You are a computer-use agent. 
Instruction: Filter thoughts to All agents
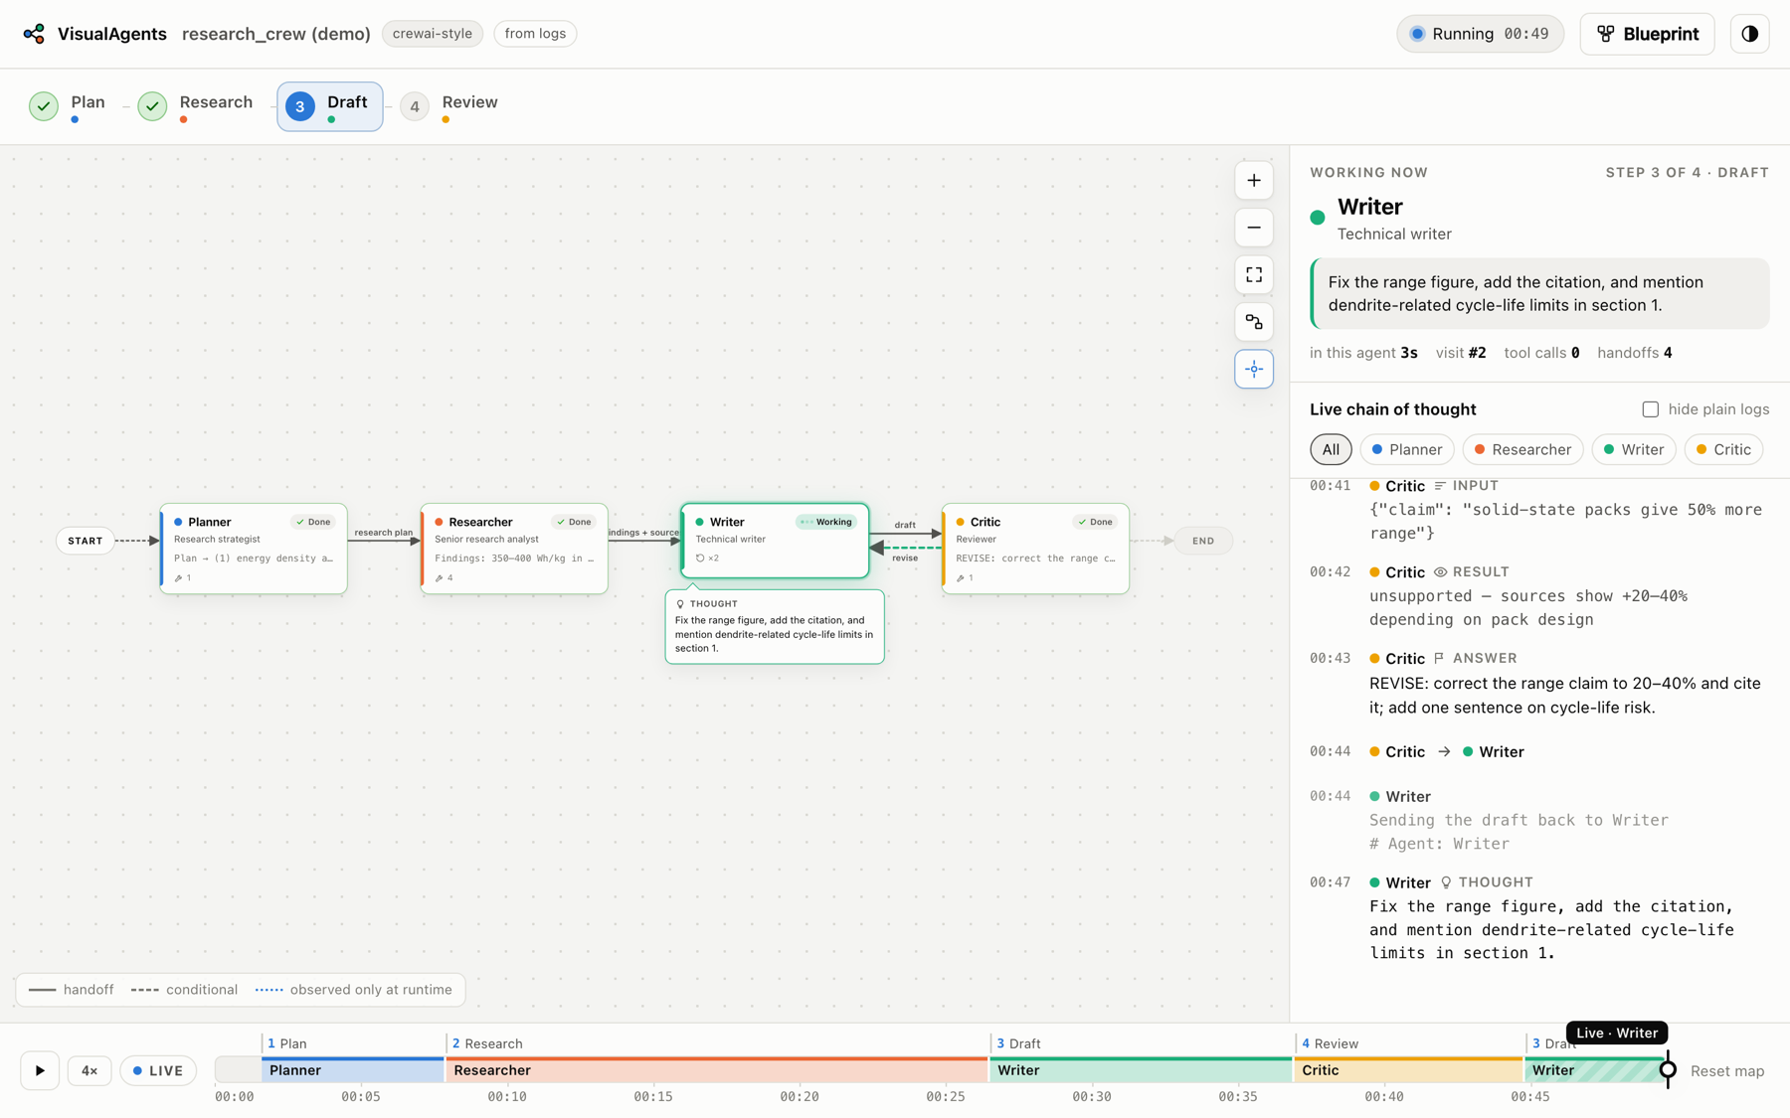1331,449
